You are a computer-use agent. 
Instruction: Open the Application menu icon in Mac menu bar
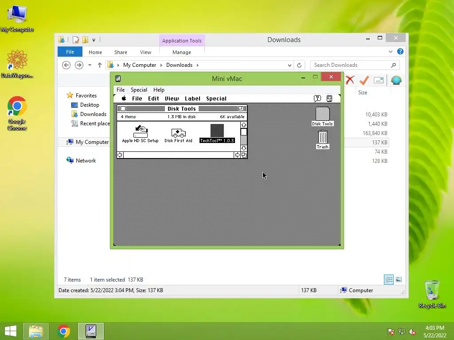pyautogui.click(x=329, y=98)
